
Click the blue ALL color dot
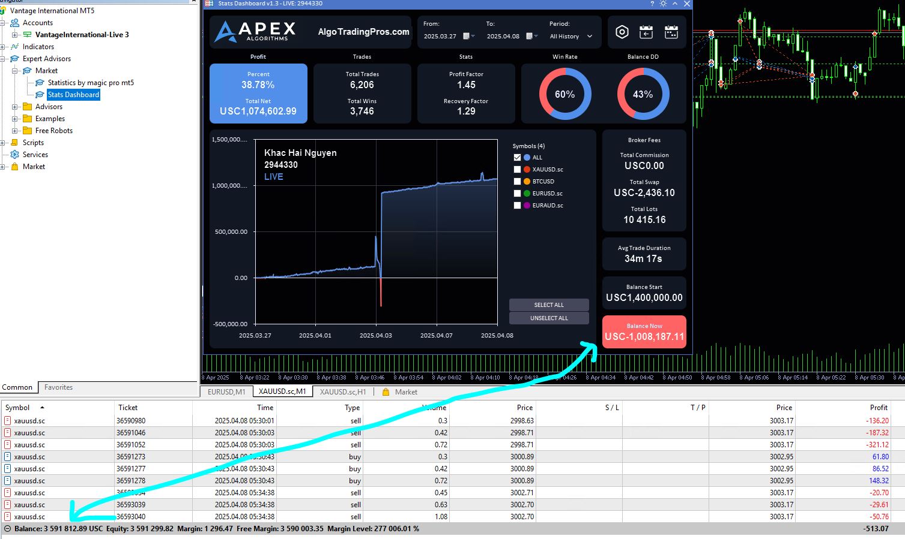(x=527, y=158)
